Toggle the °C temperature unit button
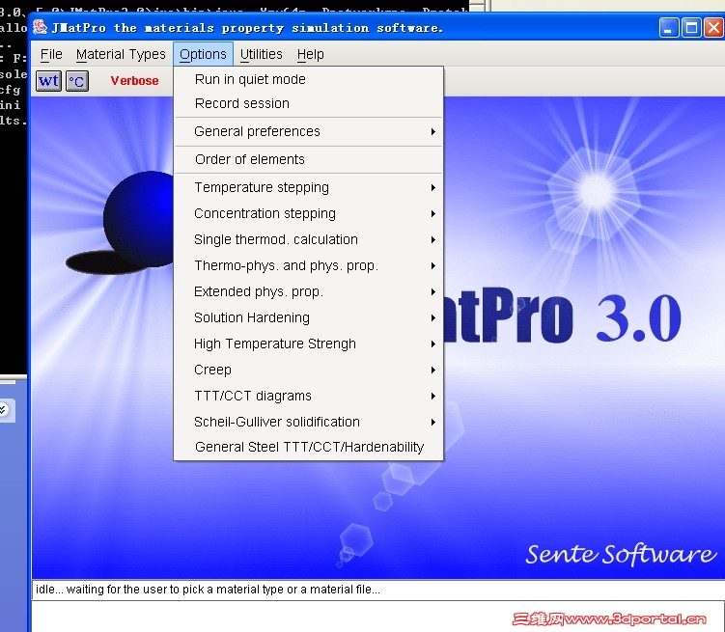Image resolution: width=725 pixels, height=632 pixels. [77, 81]
